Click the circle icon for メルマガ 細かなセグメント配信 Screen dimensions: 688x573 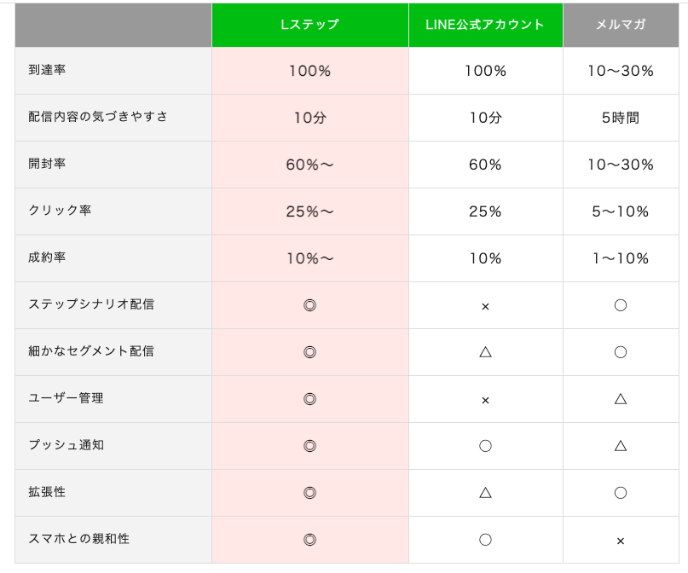click(620, 352)
